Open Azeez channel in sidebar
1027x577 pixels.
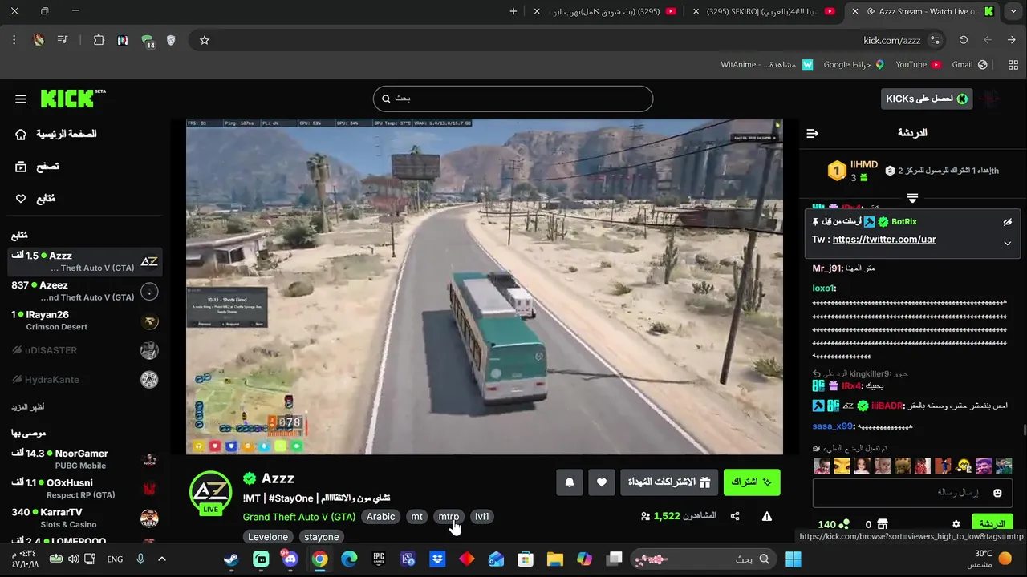coord(85,291)
